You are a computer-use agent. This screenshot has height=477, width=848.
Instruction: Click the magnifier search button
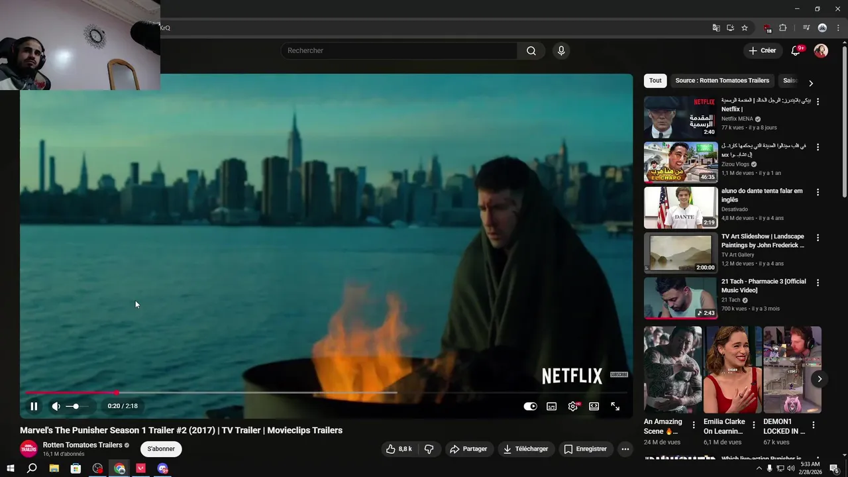pos(531,50)
